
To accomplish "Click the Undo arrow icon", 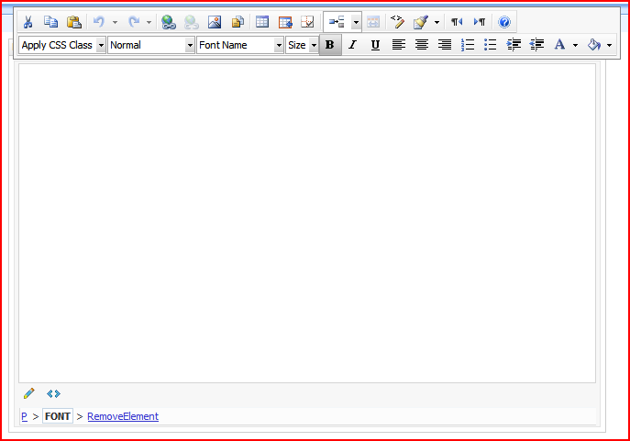I will 98,22.
